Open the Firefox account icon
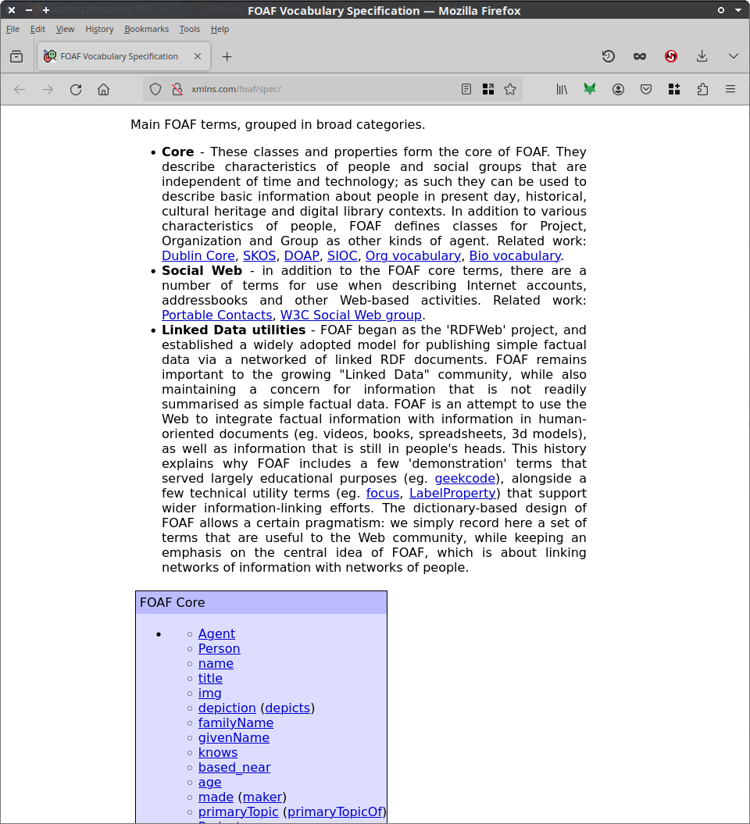Screen dimensions: 750x824 coord(618,90)
